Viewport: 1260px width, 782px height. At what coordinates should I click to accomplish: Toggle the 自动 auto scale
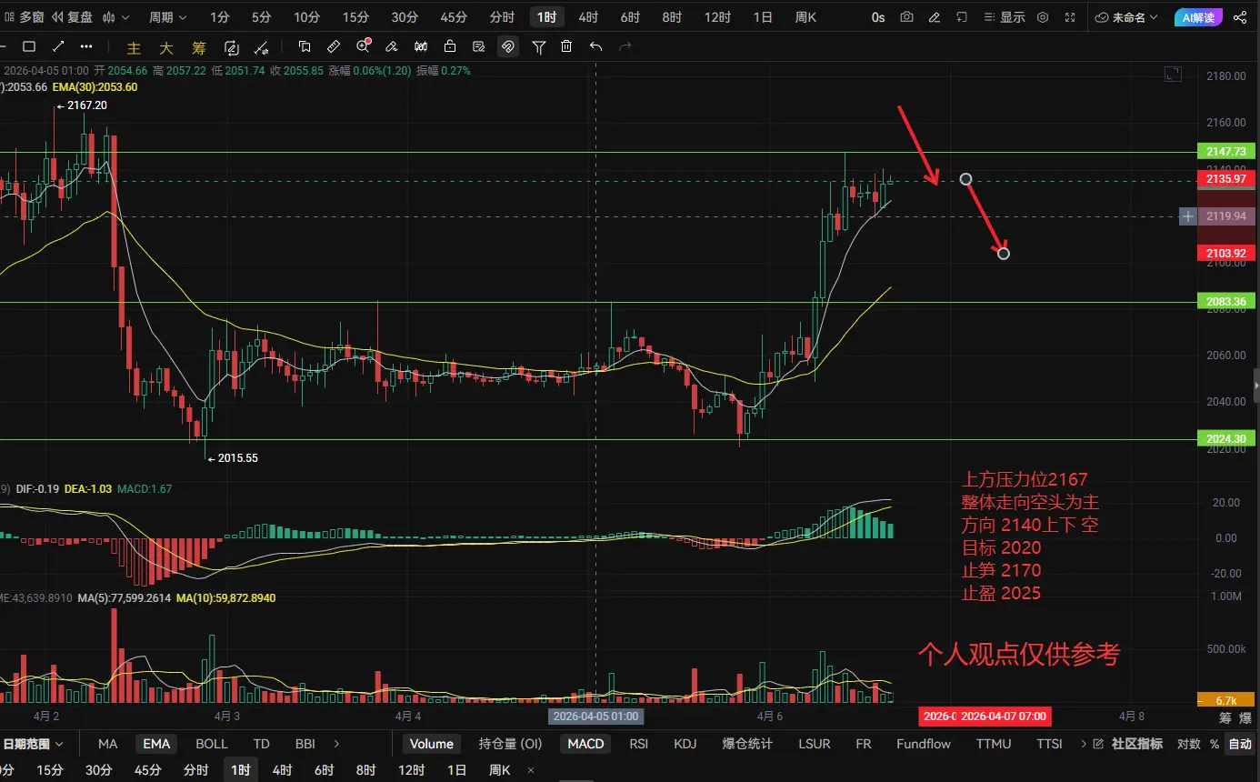(x=1240, y=744)
